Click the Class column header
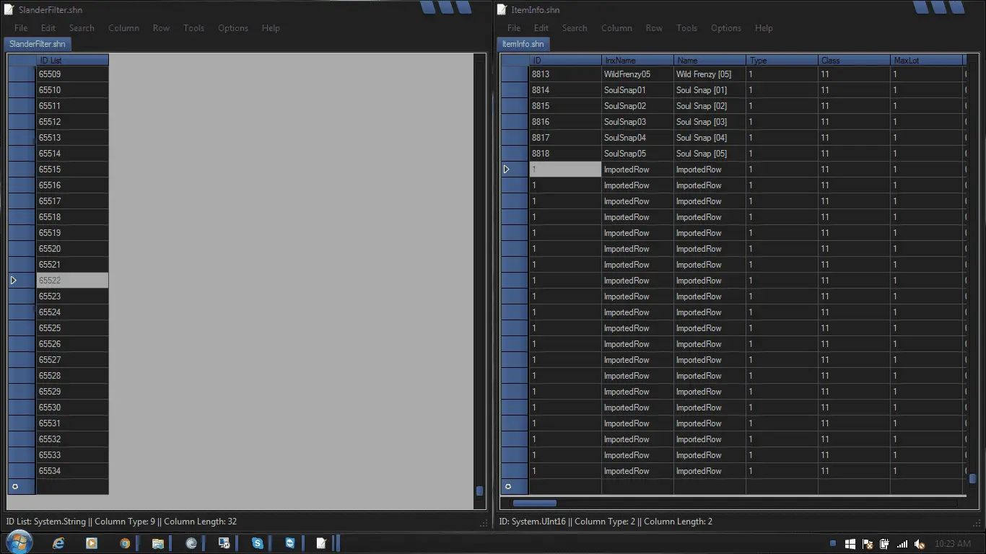 click(854, 60)
